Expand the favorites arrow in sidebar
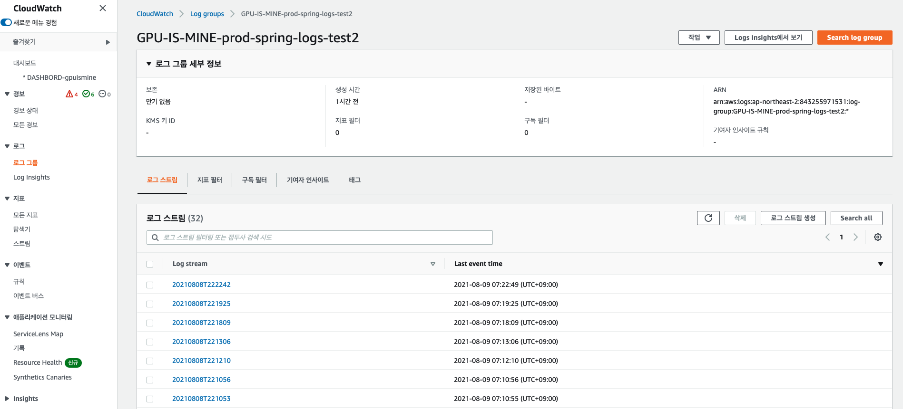 (x=108, y=42)
